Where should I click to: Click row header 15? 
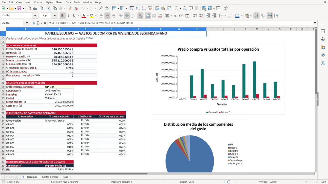3,87
